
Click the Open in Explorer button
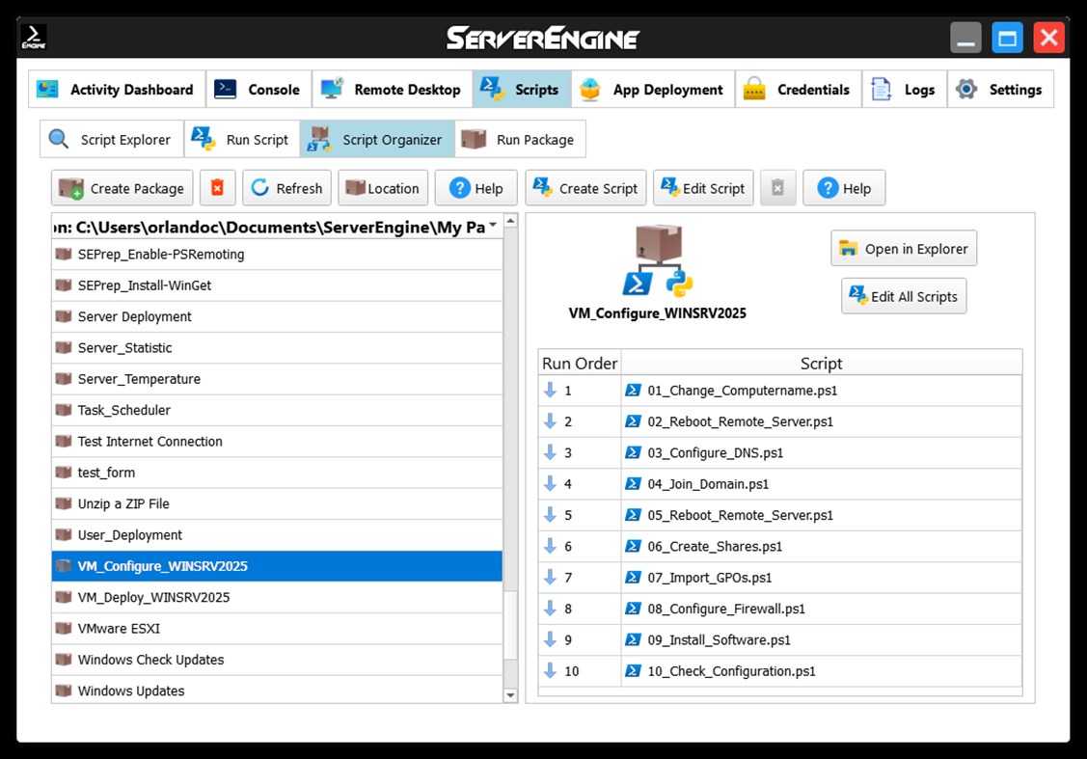[904, 248]
